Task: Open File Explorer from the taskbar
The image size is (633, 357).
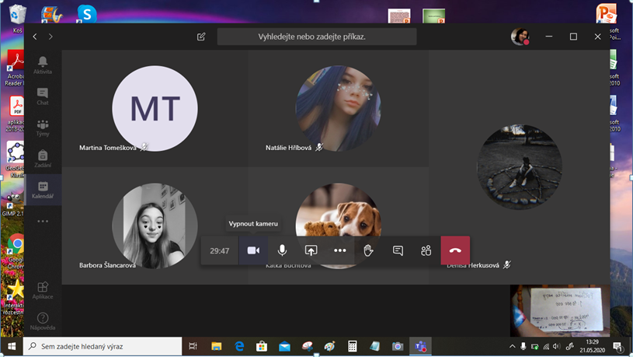Action: coord(217,346)
